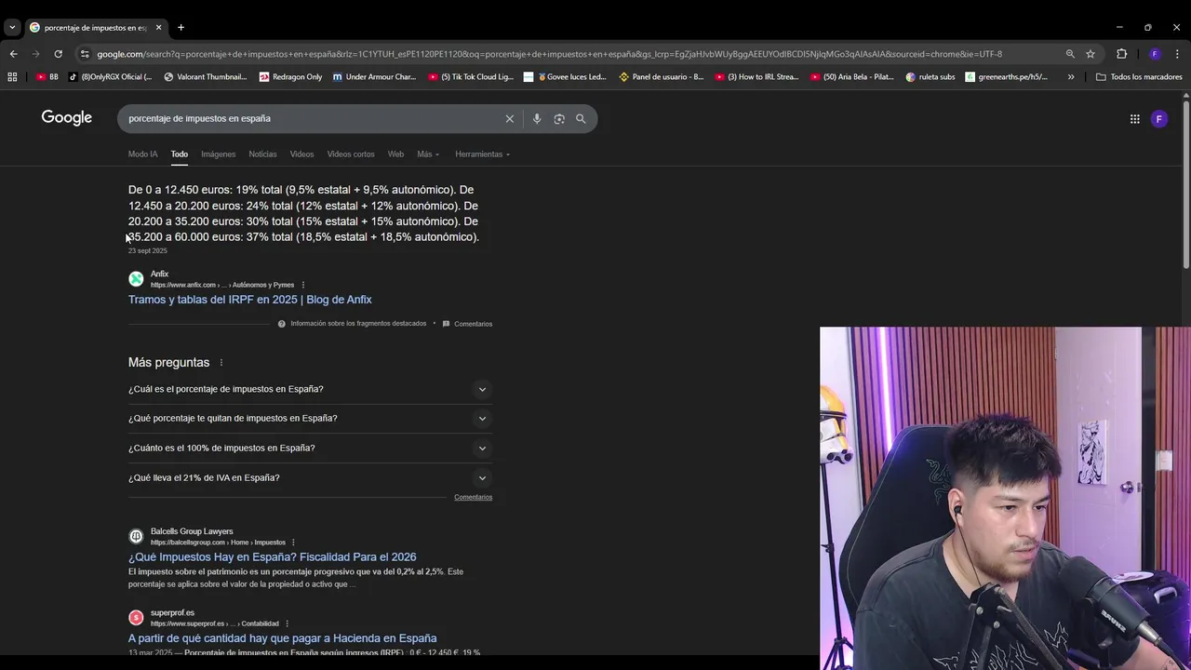Go back to the previous page
This screenshot has height=670, width=1191.
click(13, 54)
